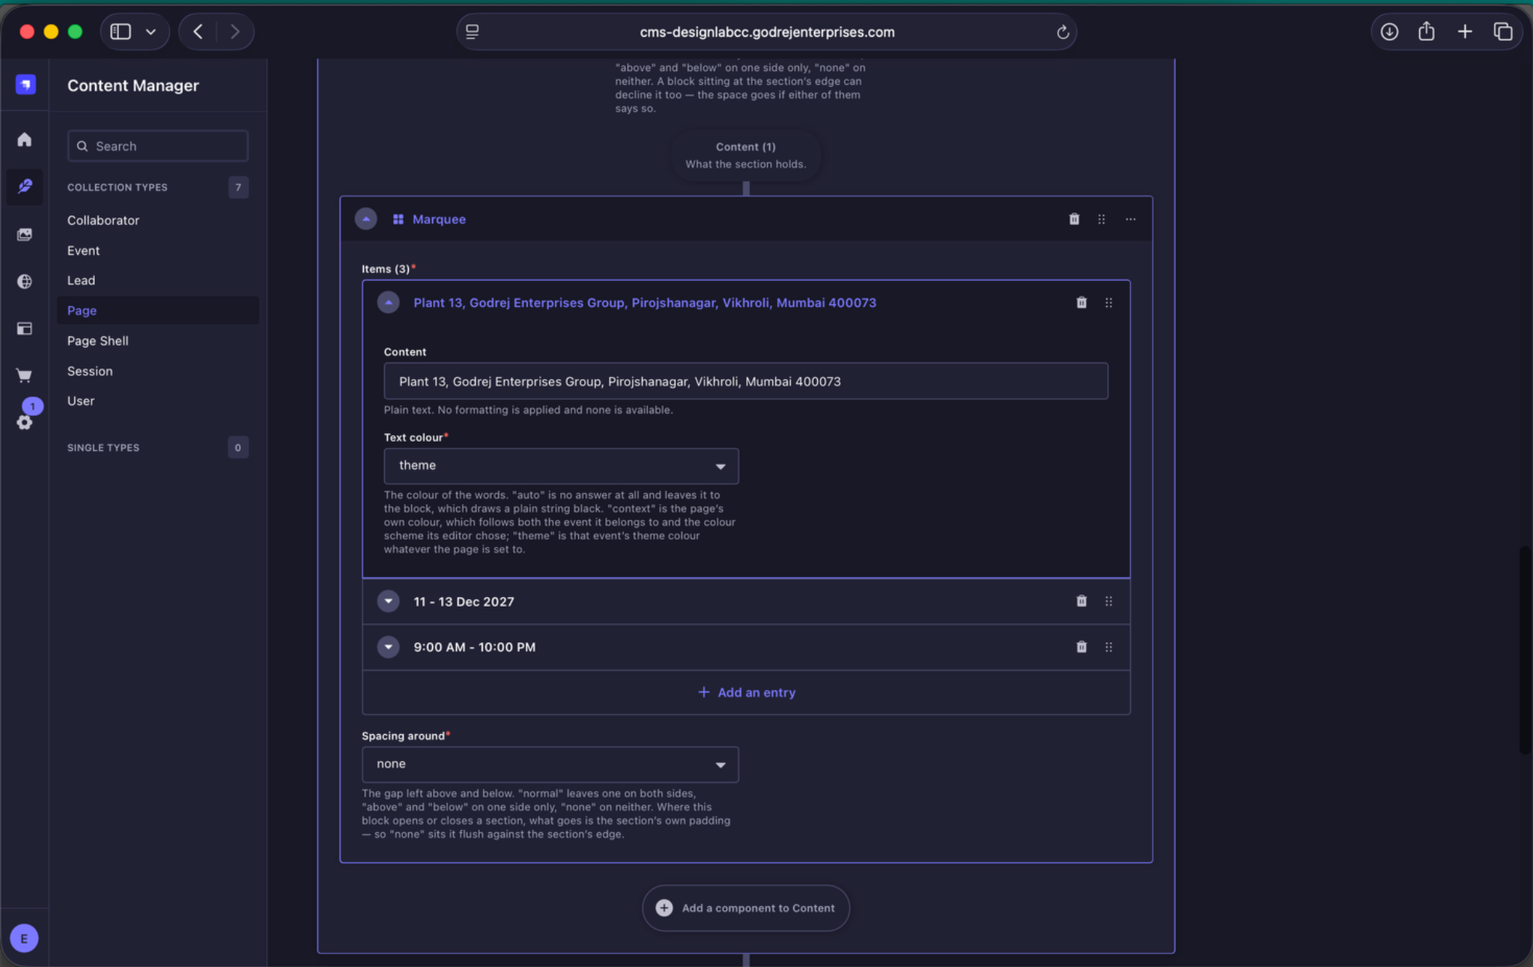Select Event collection type

(x=83, y=250)
